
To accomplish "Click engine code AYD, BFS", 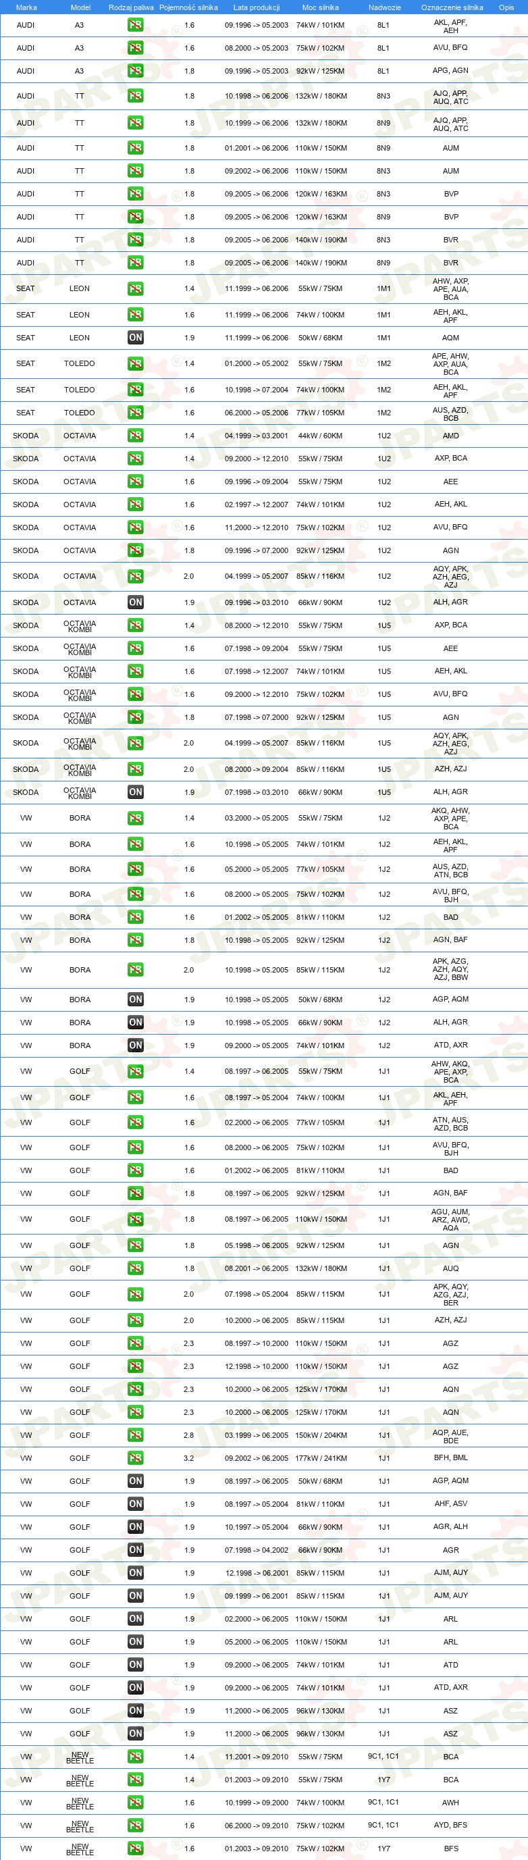I will pos(451,1826).
